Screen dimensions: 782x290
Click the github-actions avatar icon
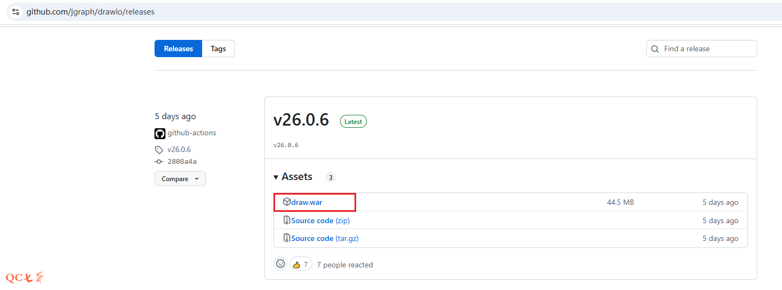point(160,134)
